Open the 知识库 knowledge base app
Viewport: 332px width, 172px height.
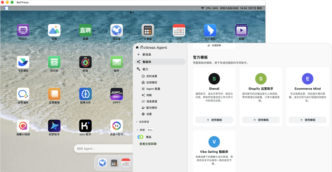54,62
